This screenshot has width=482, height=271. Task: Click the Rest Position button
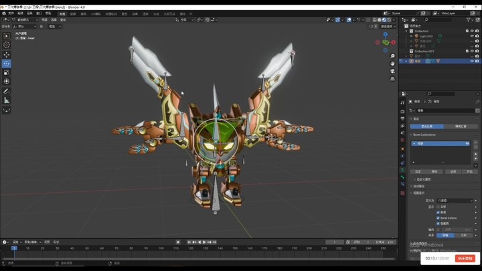[x=461, y=126]
